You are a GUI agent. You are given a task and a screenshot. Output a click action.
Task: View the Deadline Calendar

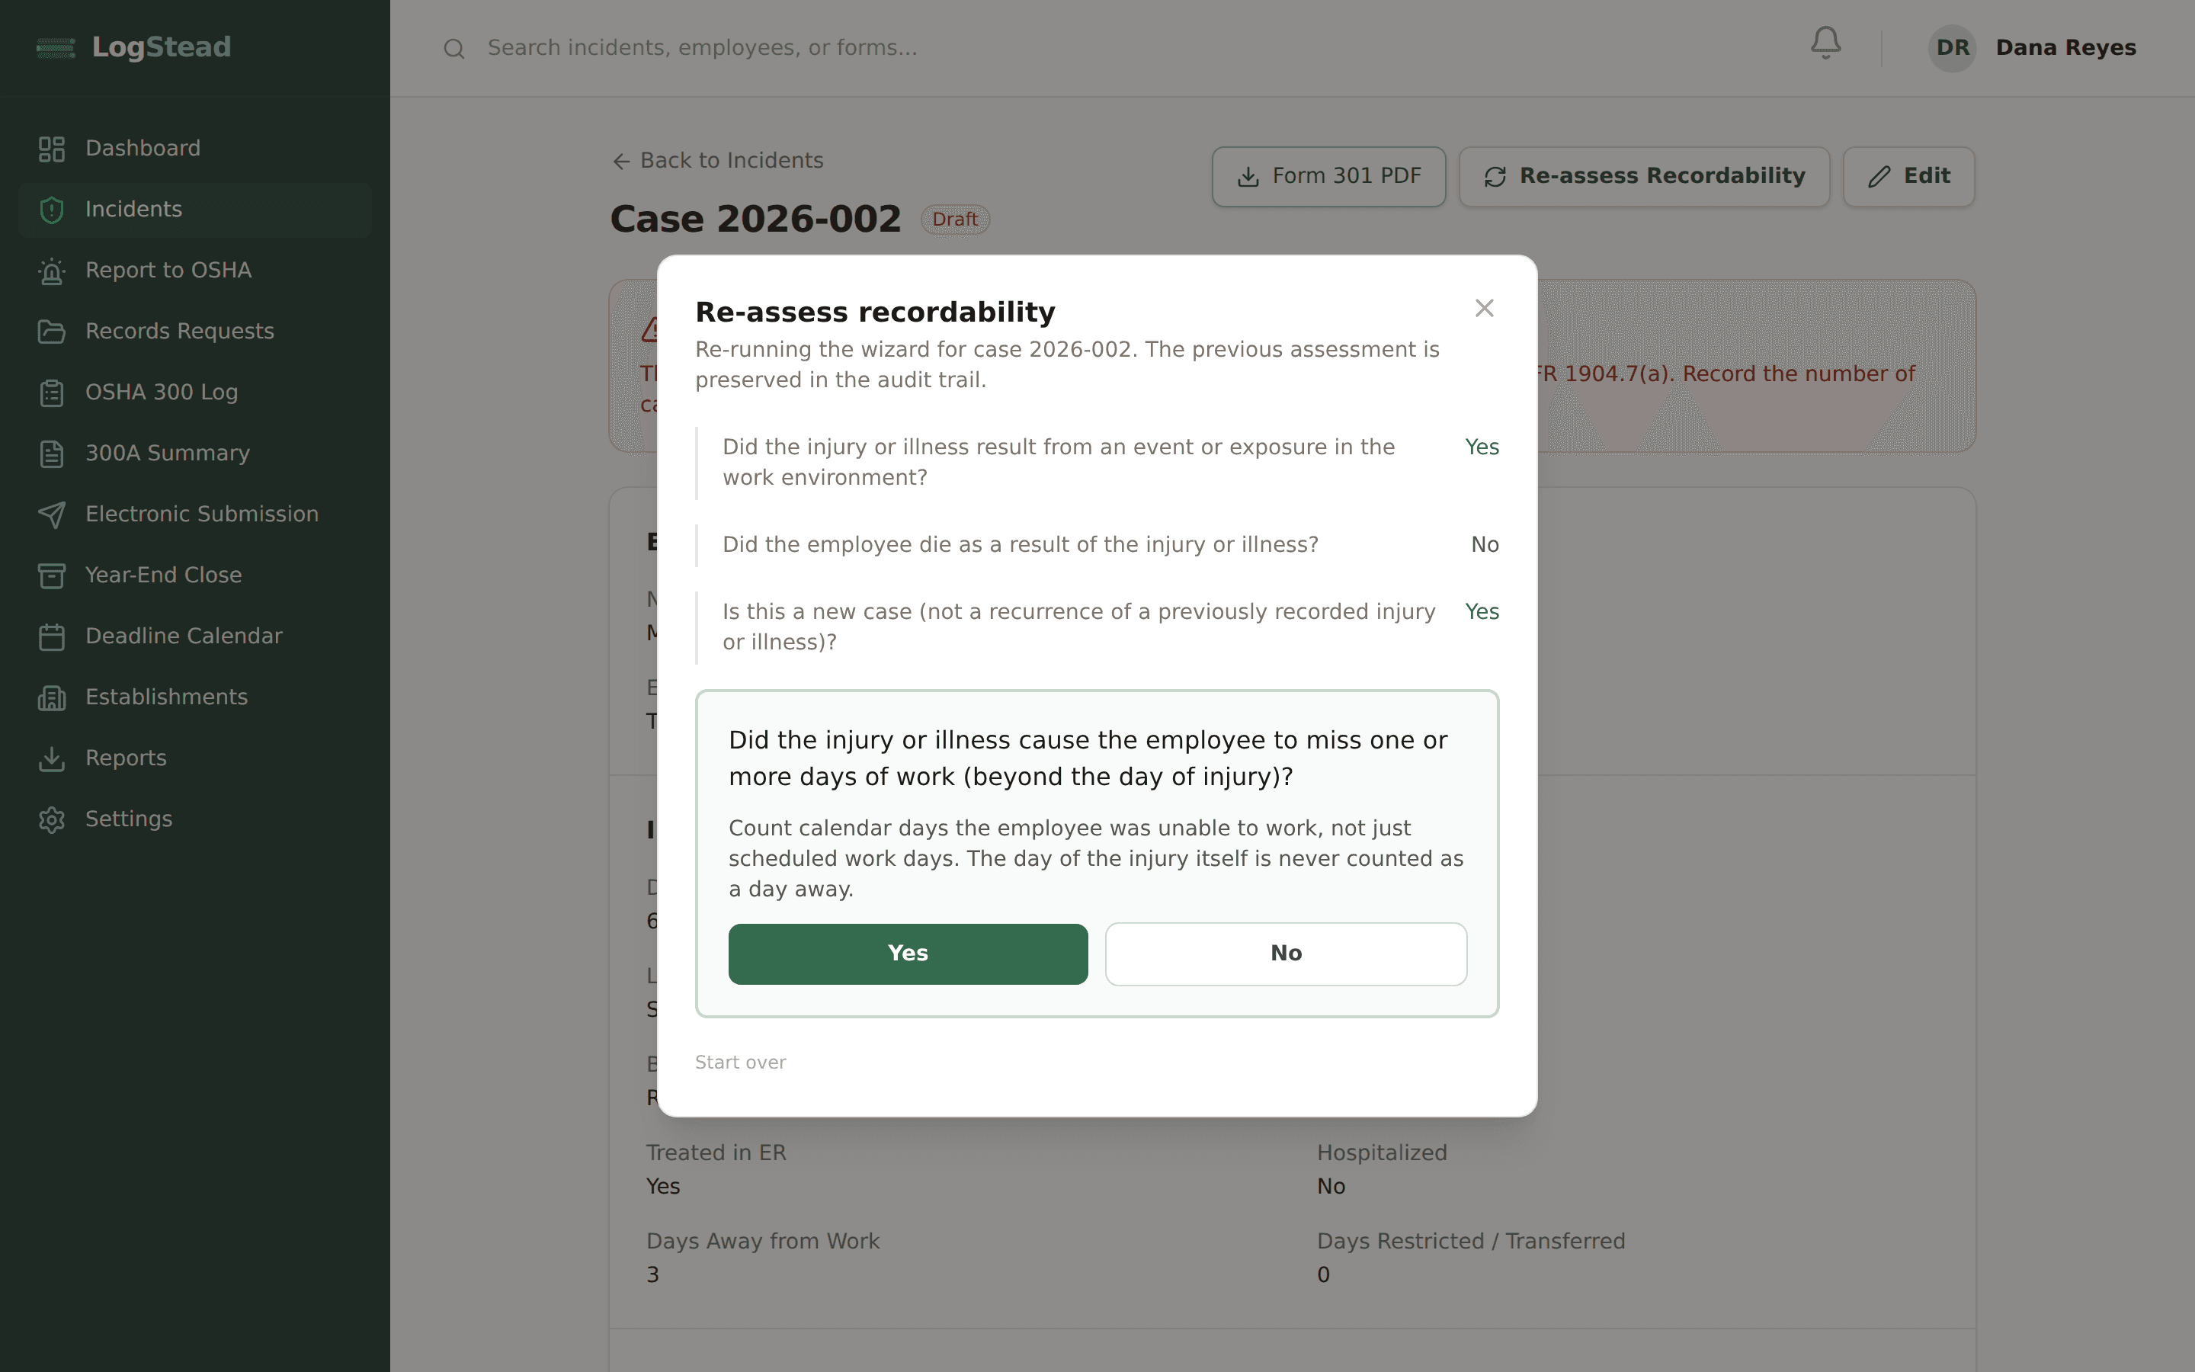pyautogui.click(x=195, y=636)
